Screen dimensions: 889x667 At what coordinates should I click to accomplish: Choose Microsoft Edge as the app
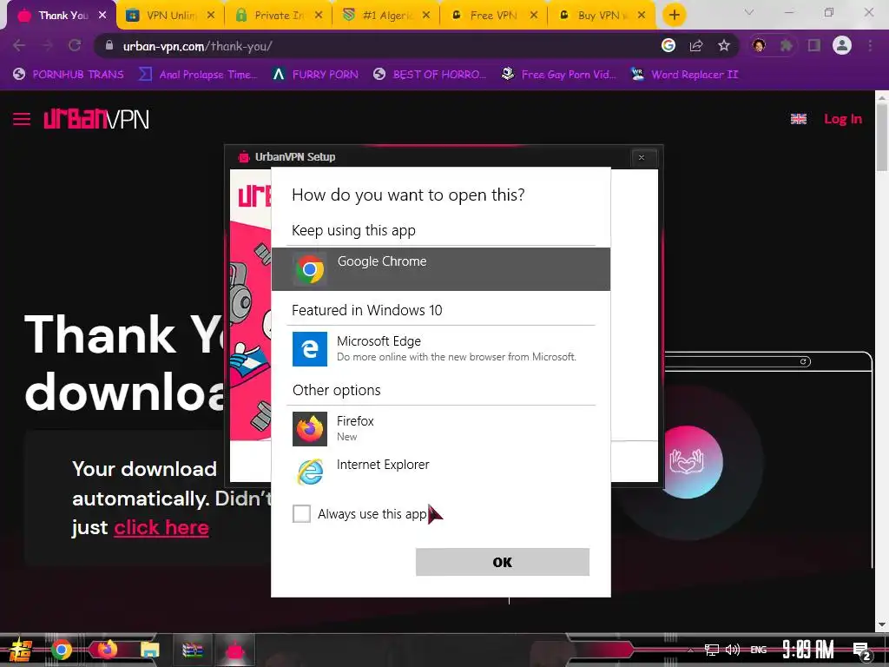(441, 349)
